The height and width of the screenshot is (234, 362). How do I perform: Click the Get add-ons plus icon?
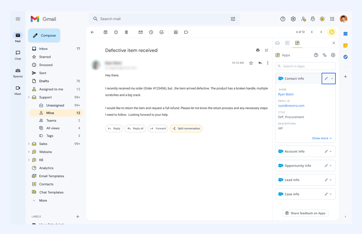345,76
